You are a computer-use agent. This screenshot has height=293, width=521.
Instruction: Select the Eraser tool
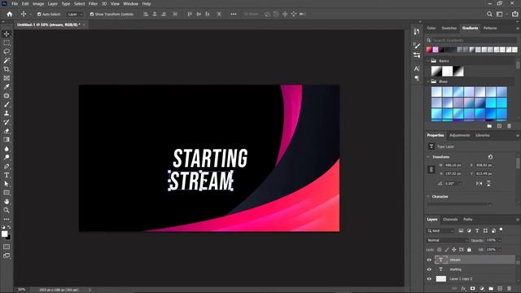point(7,131)
